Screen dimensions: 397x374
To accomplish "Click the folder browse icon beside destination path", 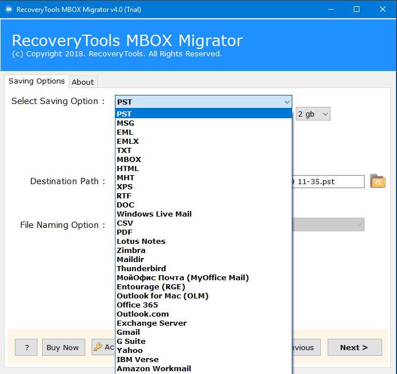I will 378,181.
